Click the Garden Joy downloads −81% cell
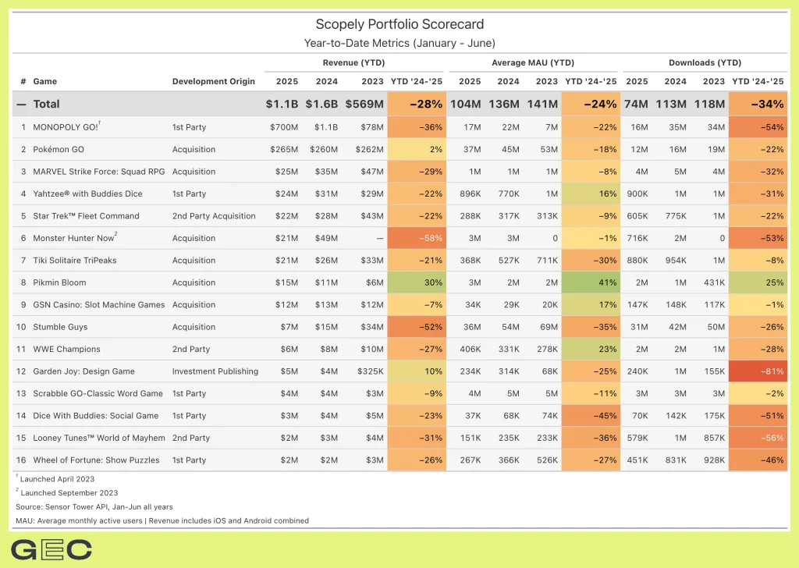 click(758, 371)
